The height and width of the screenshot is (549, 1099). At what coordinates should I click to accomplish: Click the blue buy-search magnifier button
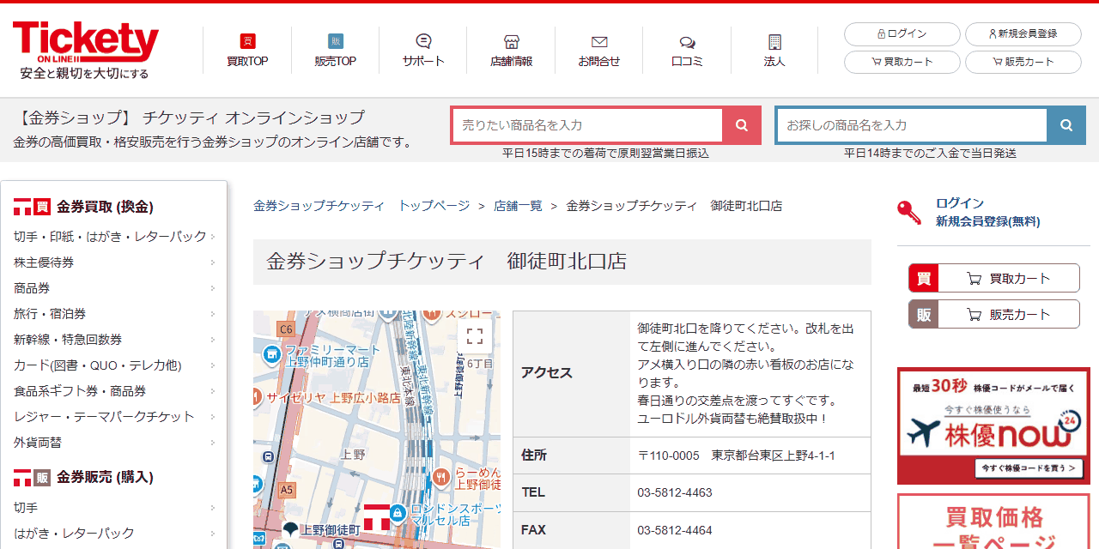[1066, 125]
